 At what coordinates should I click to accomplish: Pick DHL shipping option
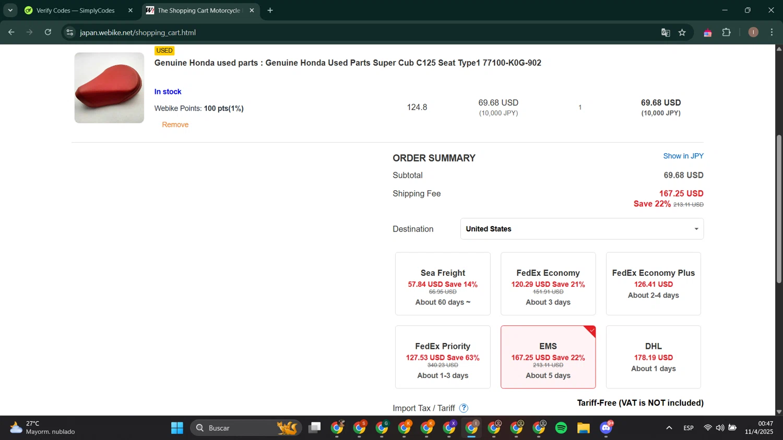[654, 357]
